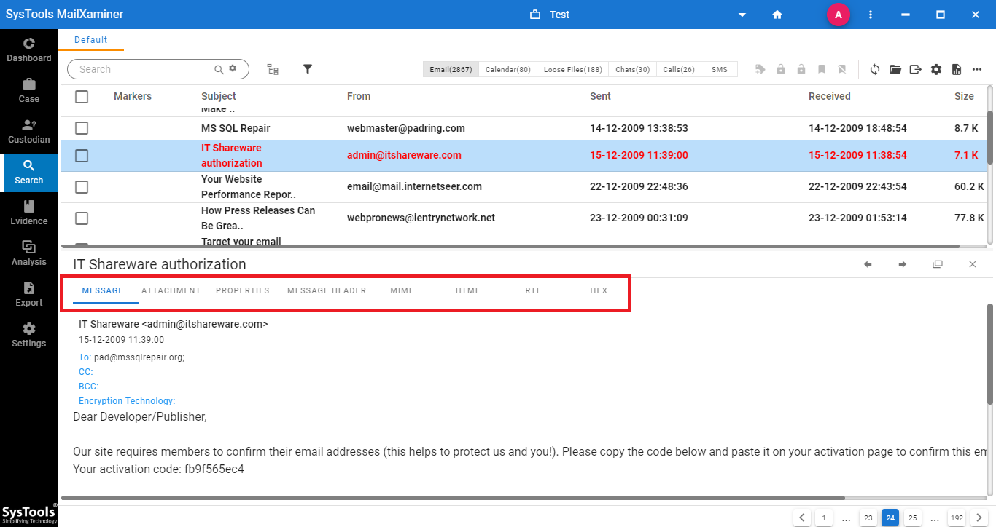Jump to page 25
The image size is (996, 527).
(x=912, y=518)
